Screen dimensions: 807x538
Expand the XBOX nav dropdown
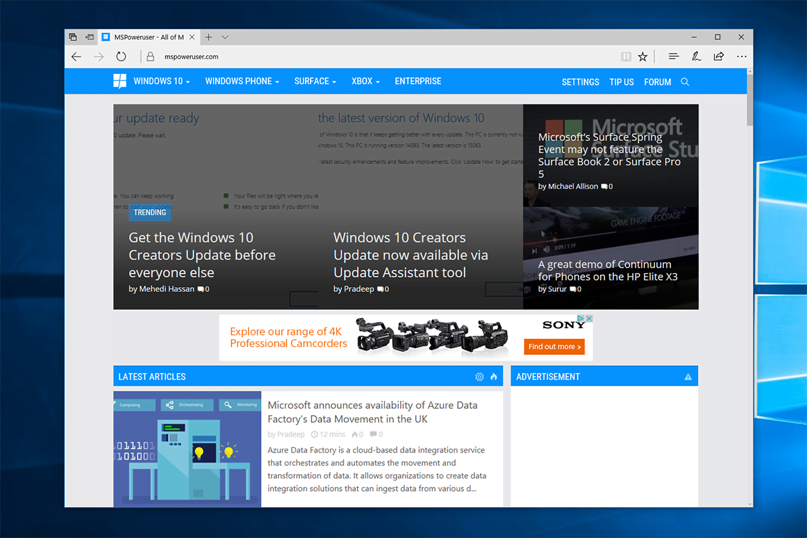(x=366, y=81)
